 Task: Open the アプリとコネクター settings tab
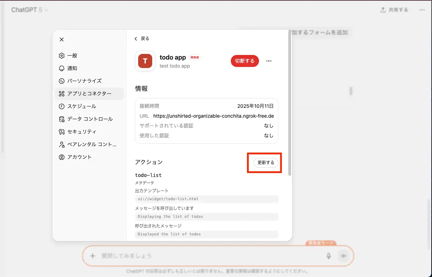[x=89, y=94]
